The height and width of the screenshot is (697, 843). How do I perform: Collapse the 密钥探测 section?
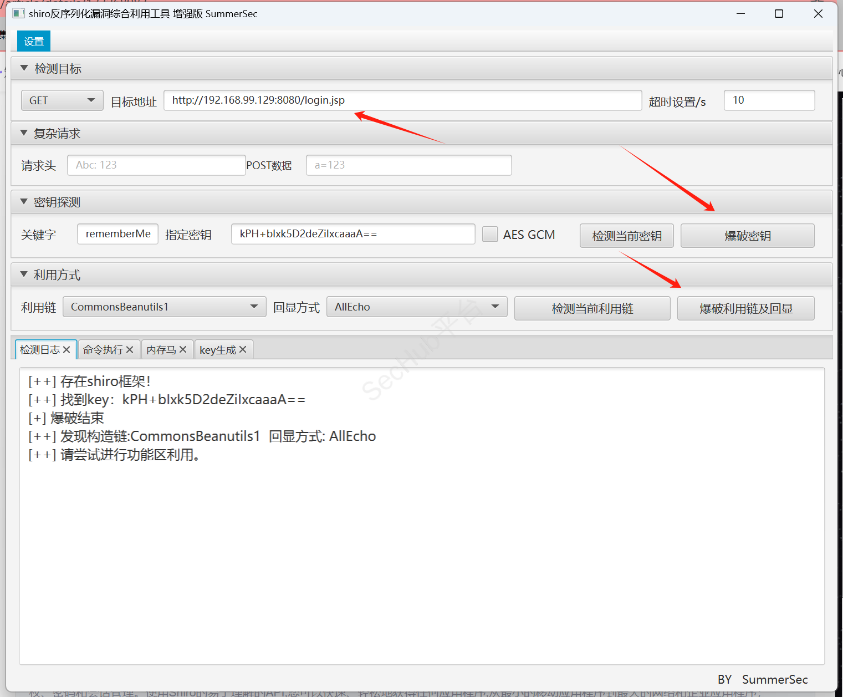tap(24, 202)
